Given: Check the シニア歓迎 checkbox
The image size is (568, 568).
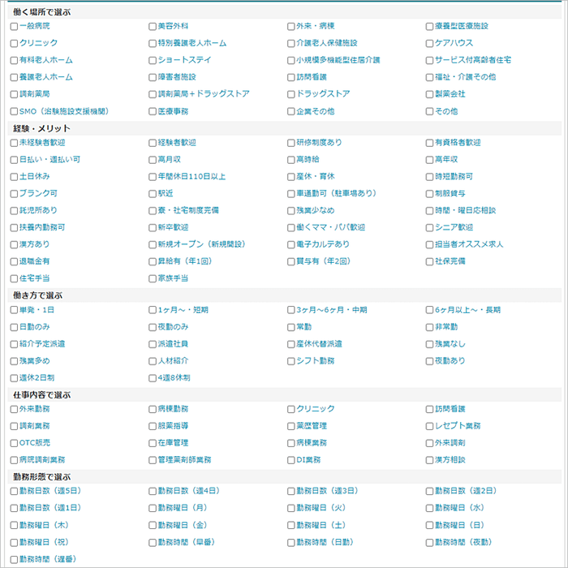Looking at the screenshot, I should click(x=429, y=227).
